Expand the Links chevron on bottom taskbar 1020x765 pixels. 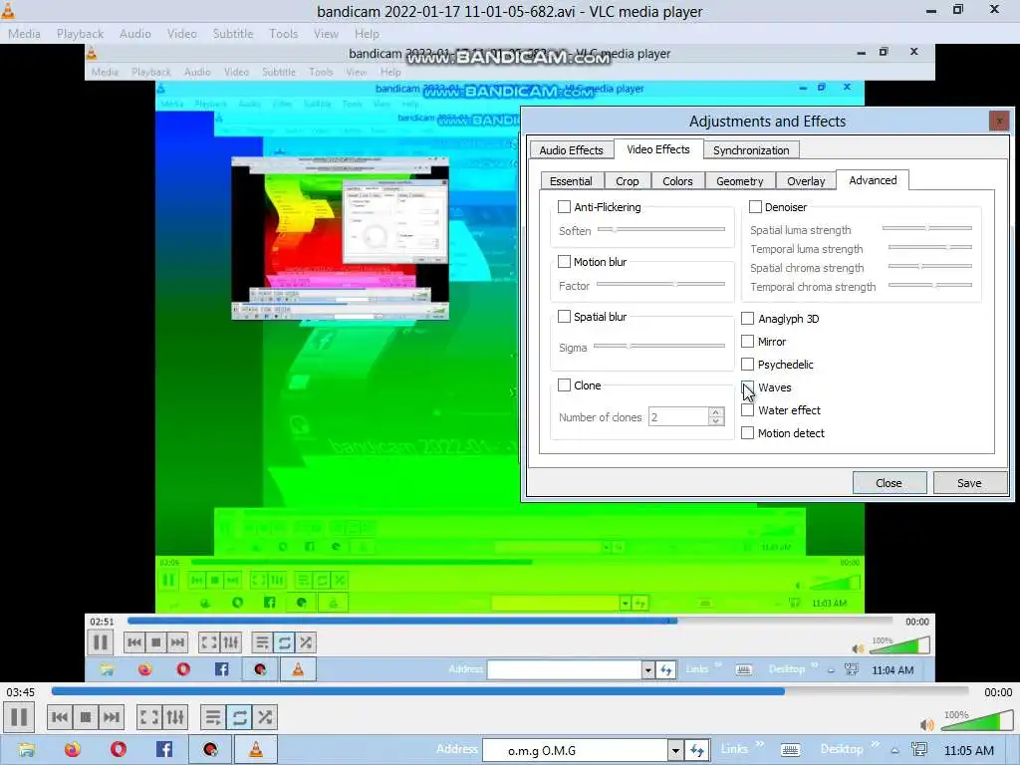pos(759,745)
